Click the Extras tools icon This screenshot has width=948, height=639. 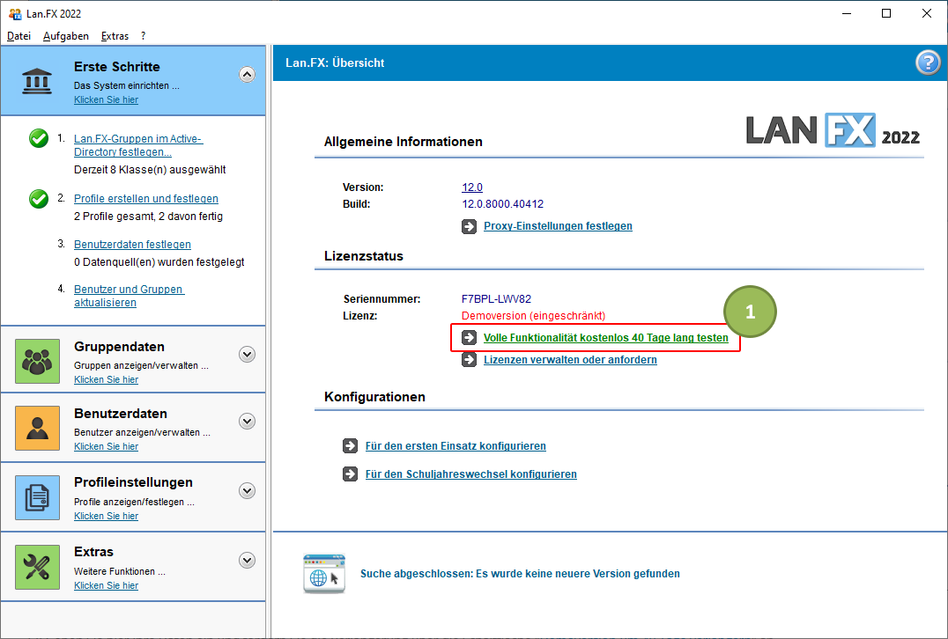click(x=38, y=567)
